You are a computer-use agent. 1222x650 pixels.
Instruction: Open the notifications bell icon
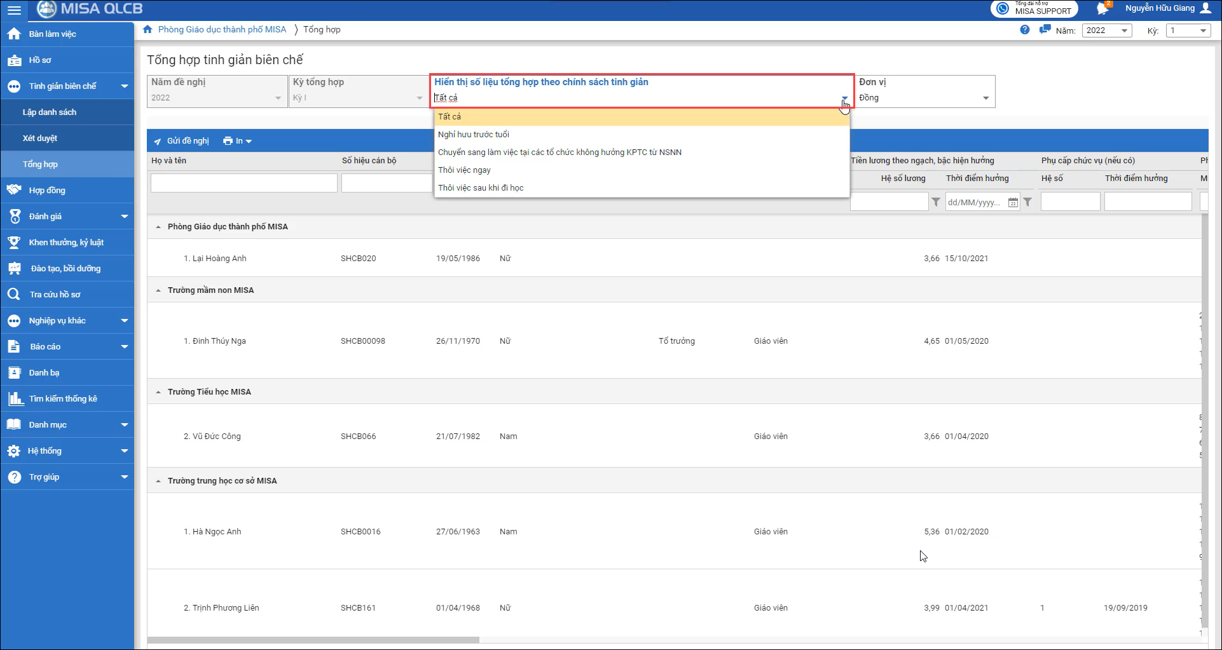pyautogui.click(x=1102, y=9)
